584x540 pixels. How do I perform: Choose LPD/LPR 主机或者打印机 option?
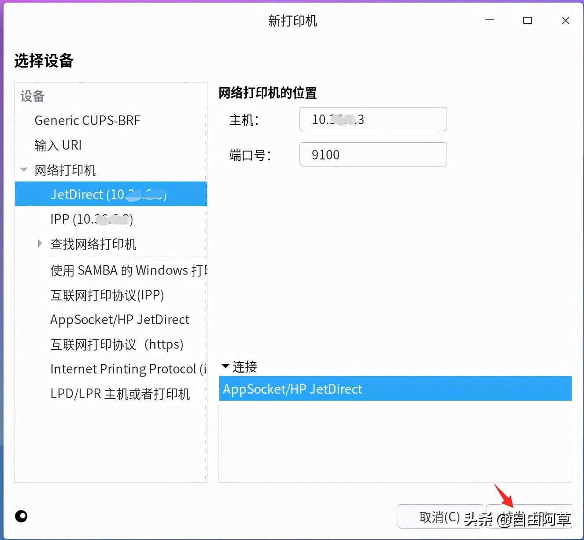point(120,394)
